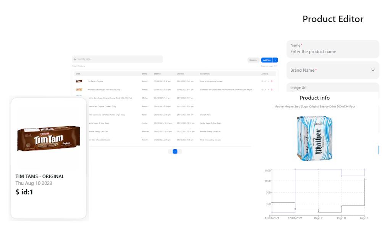Click the '10/08/2023, 9:52 pm' created date

(x=162, y=81)
